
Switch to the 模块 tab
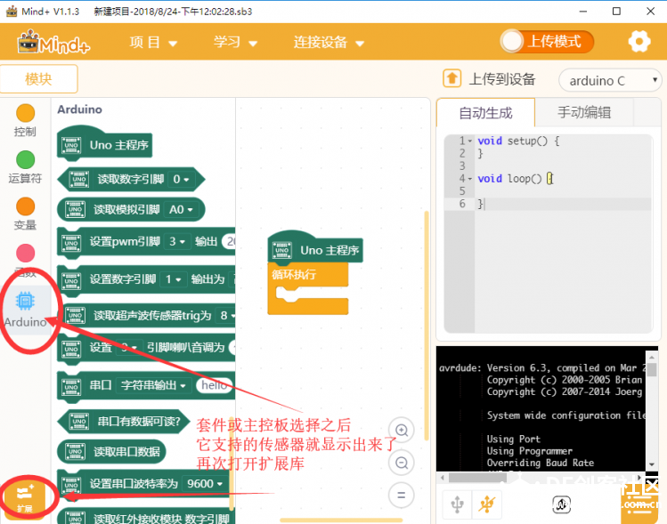pos(38,78)
